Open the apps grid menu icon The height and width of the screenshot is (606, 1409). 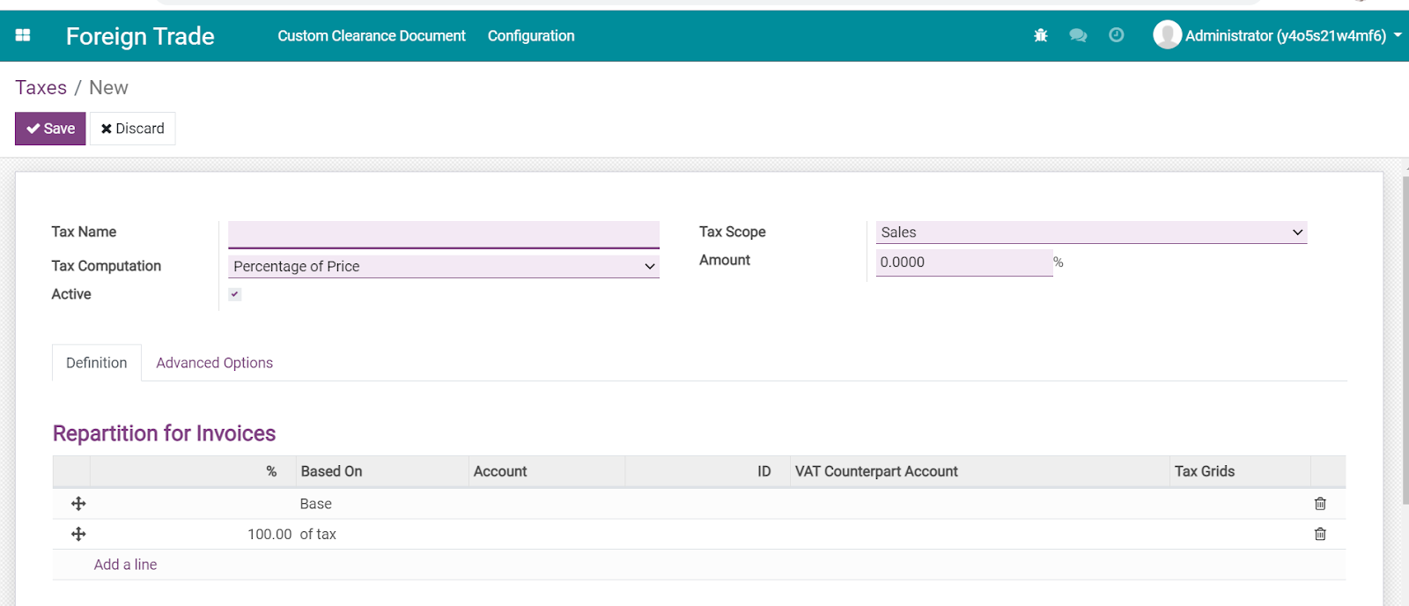pyautogui.click(x=23, y=35)
